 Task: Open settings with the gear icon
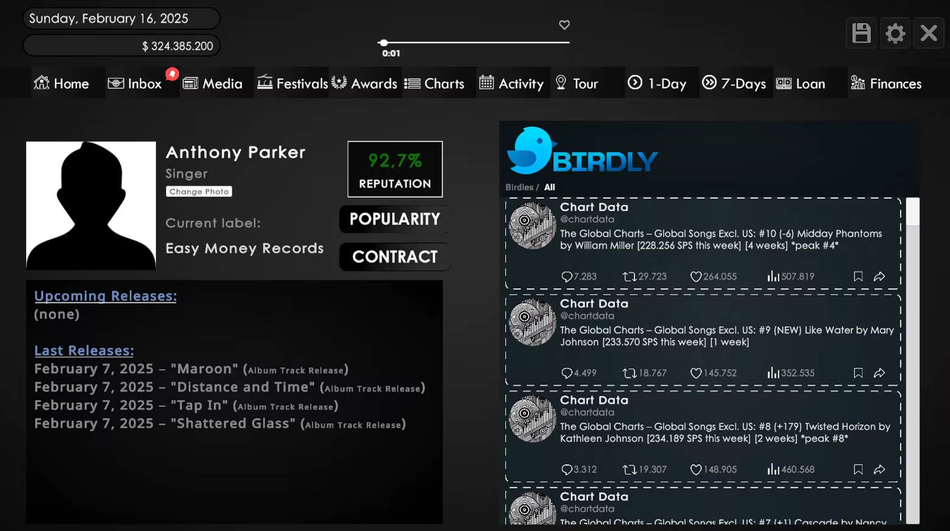[895, 33]
